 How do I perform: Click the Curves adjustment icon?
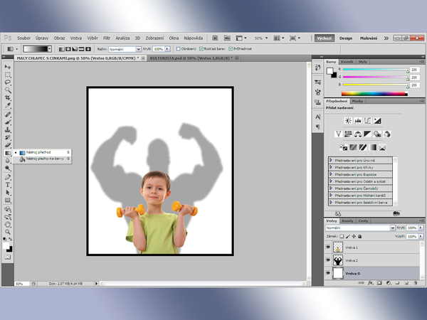pyautogui.click(x=369, y=122)
